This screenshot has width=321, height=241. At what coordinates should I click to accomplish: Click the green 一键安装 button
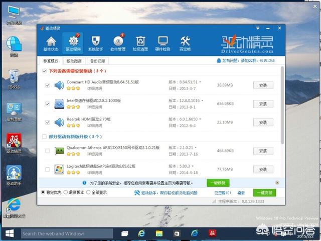(x=264, y=192)
